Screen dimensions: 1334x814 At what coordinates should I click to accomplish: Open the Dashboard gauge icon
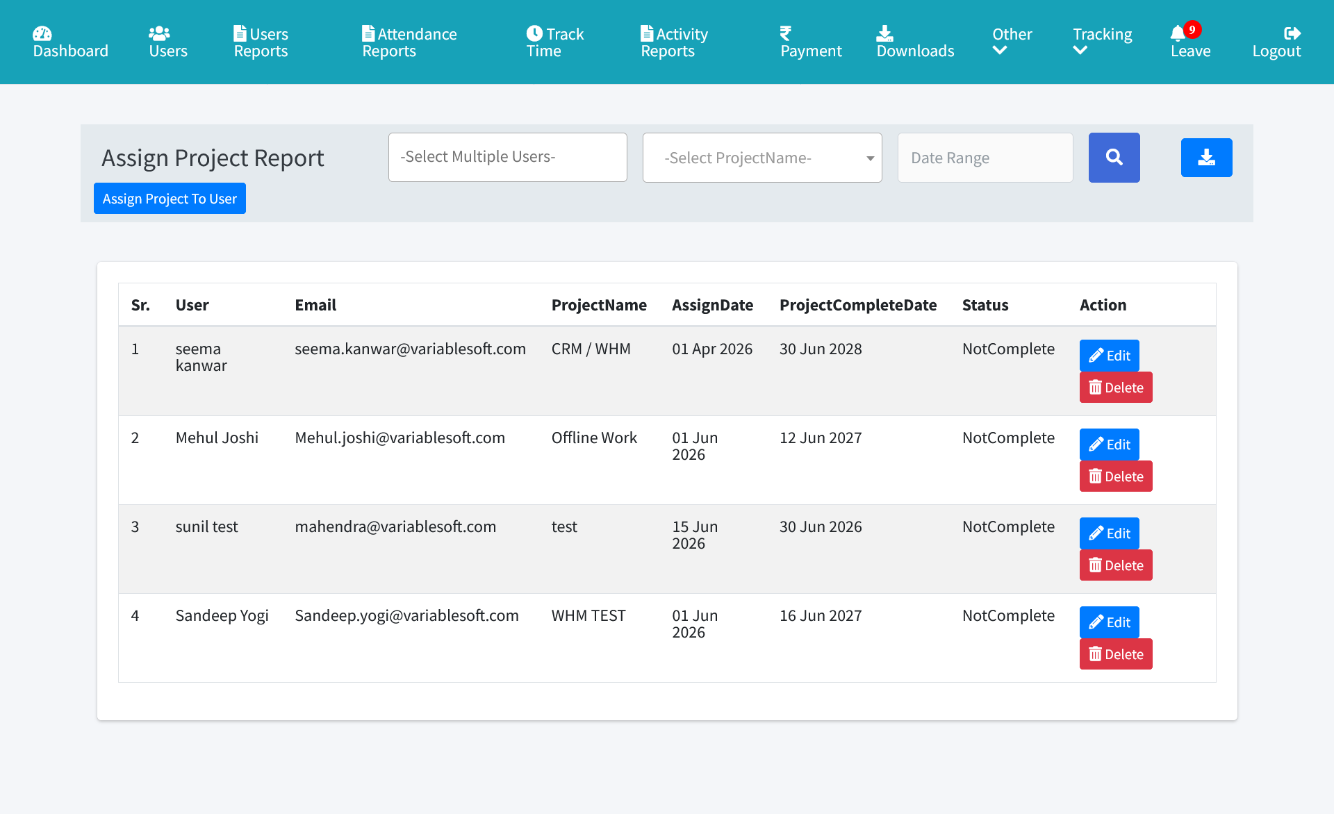42,33
